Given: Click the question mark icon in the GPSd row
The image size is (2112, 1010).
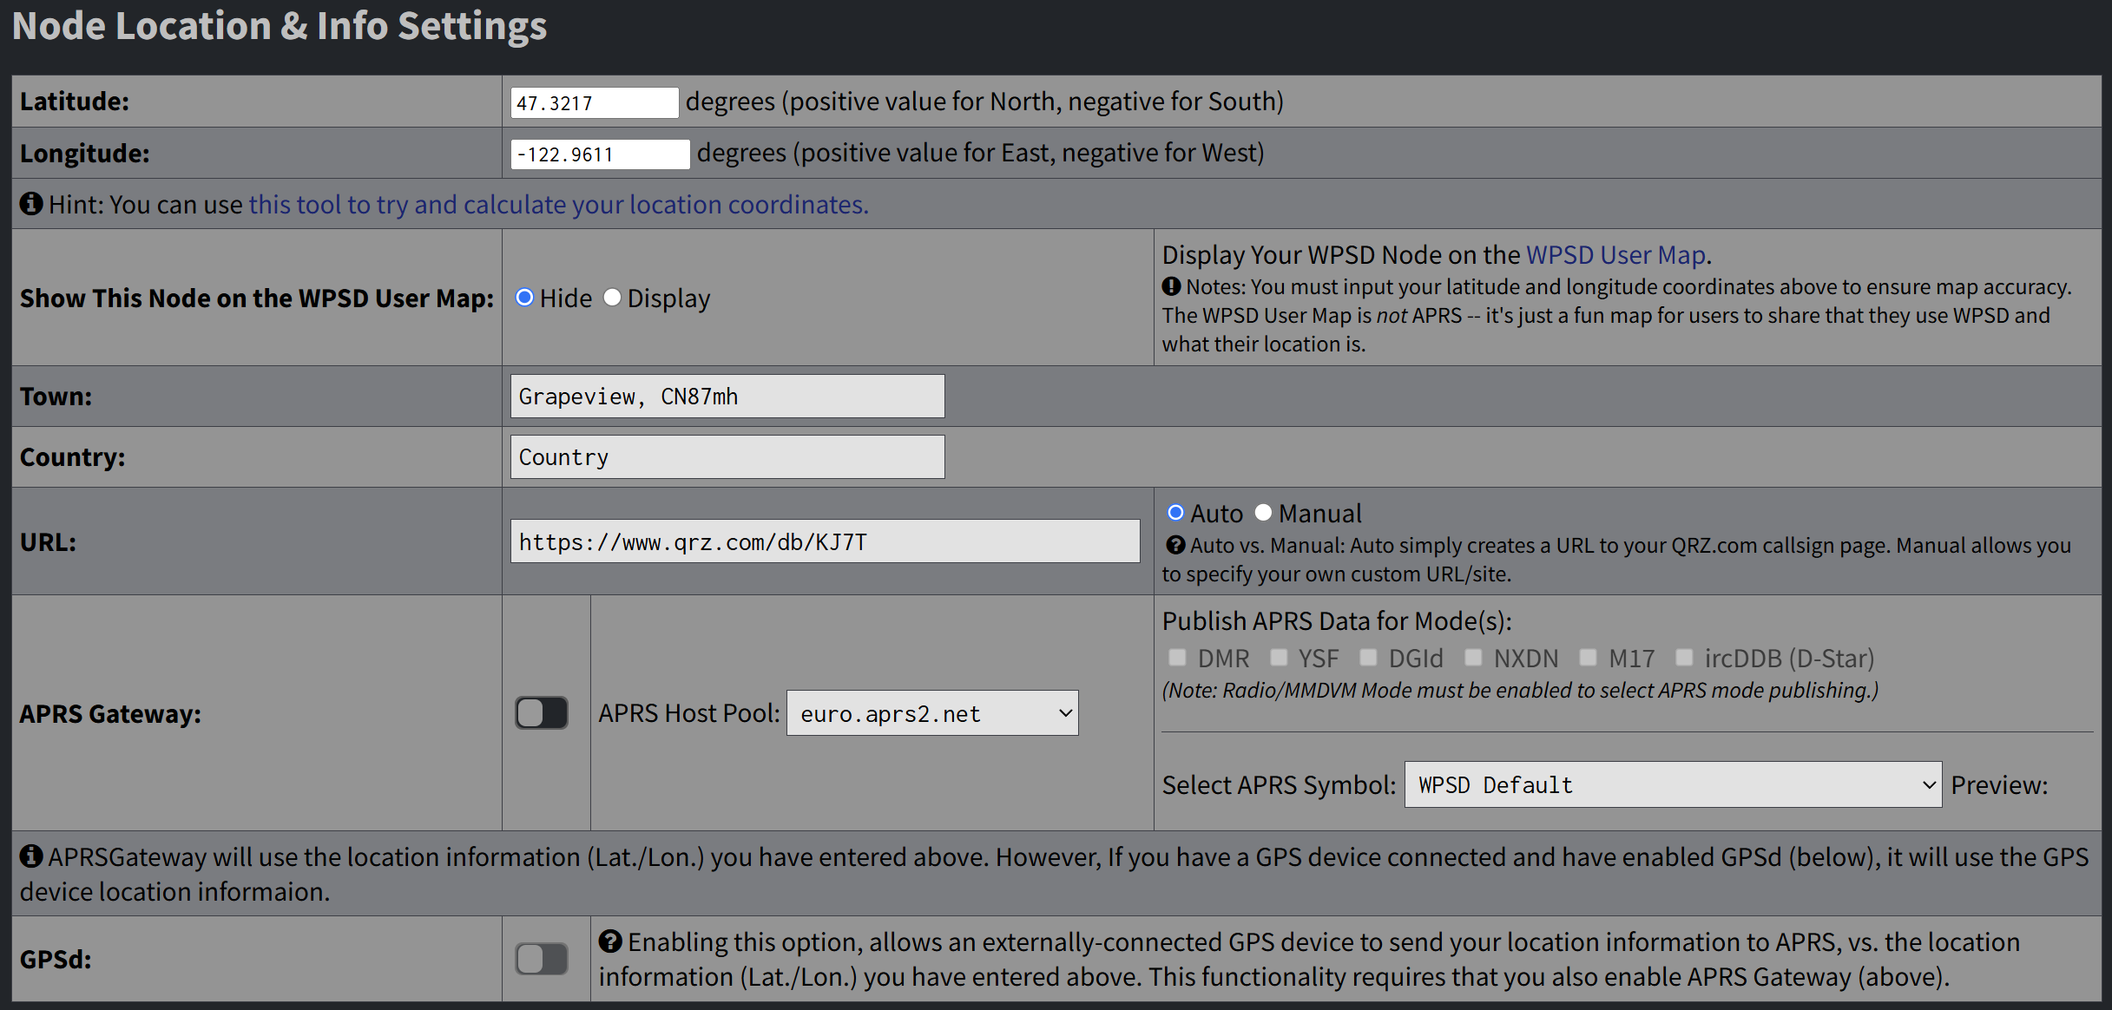Looking at the screenshot, I should point(612,941).
